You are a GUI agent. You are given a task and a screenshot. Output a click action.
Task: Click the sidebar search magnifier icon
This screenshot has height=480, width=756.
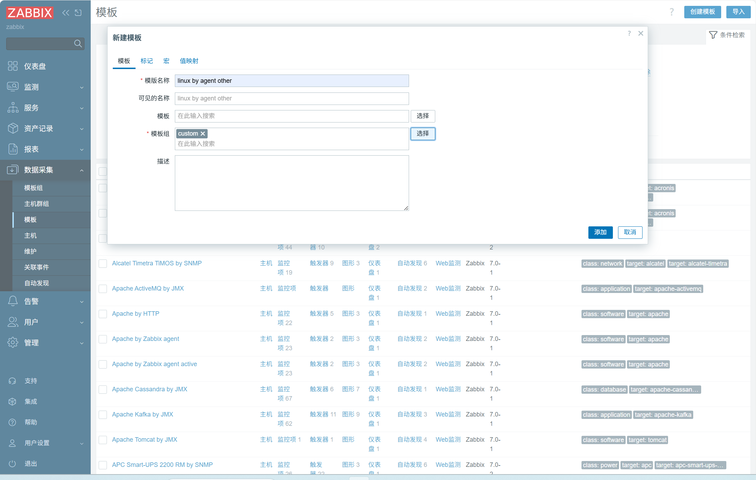(78, 43)
